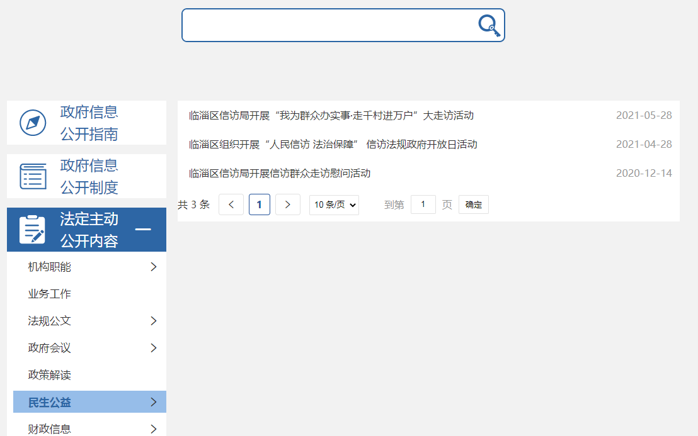Expand the 财政信息 submenu arrow
The image size is (698, 436).
click(153, 429)
